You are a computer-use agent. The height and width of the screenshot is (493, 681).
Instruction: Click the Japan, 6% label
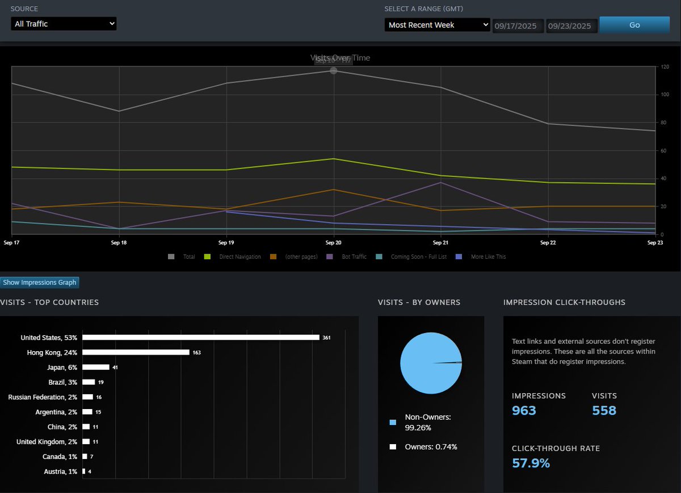[x=61, y=367]
